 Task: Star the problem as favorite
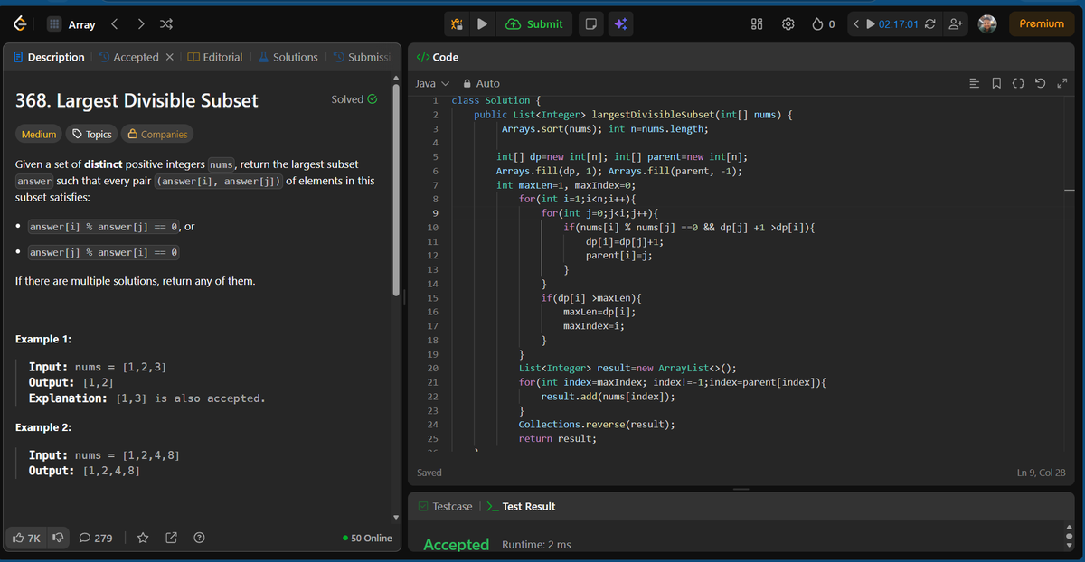pyautogui.click(x=143, y=538)
